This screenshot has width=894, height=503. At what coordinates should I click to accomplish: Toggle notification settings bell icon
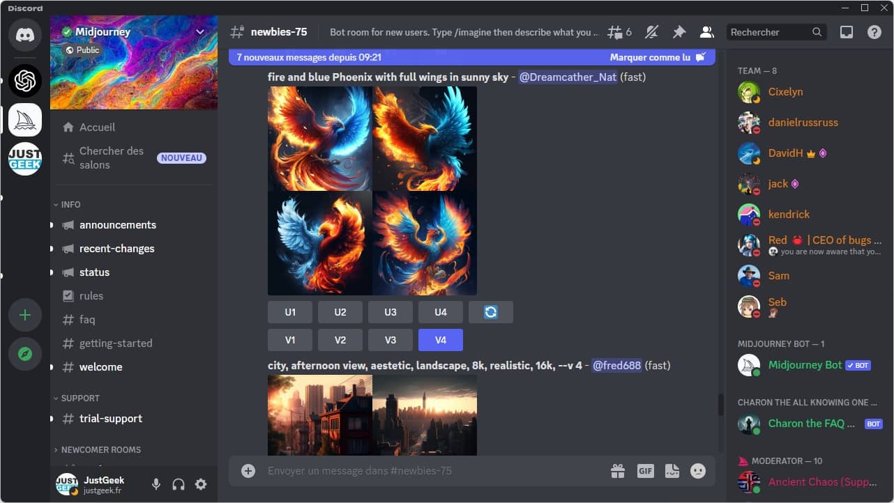point(652,32)
